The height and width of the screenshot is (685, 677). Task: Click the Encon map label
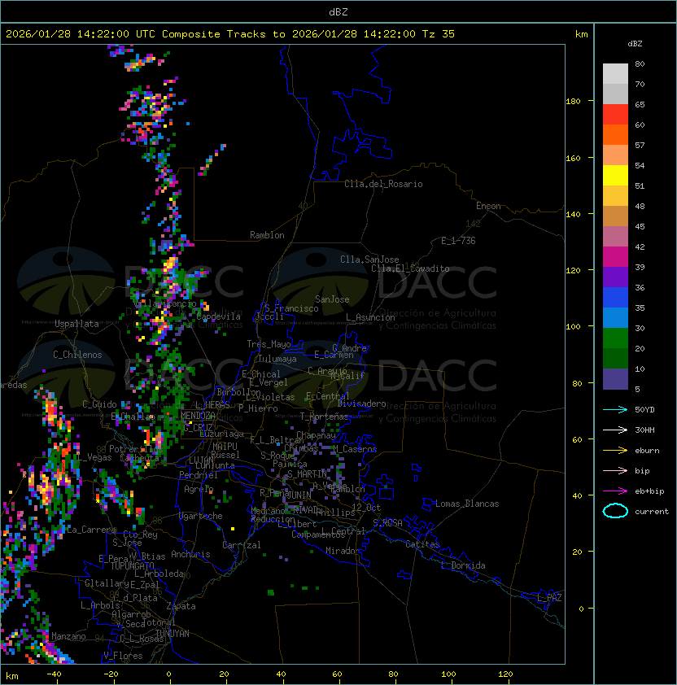[488, 206]
